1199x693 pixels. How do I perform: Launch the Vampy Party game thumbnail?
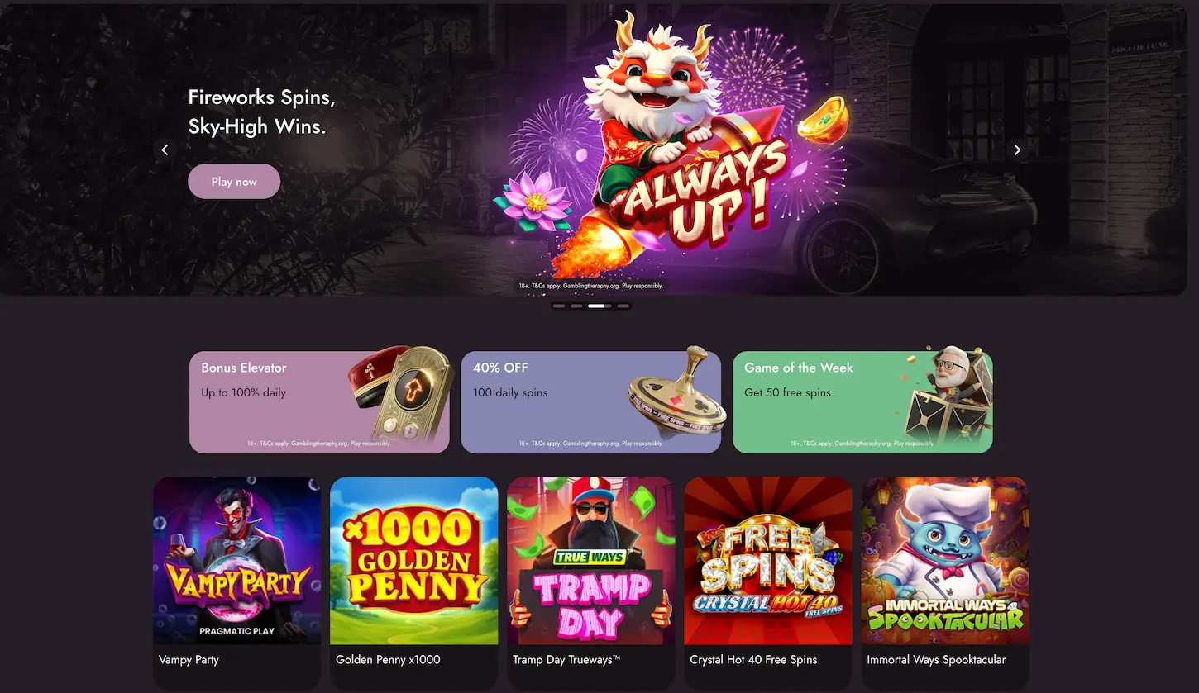(x=237, y=561)
